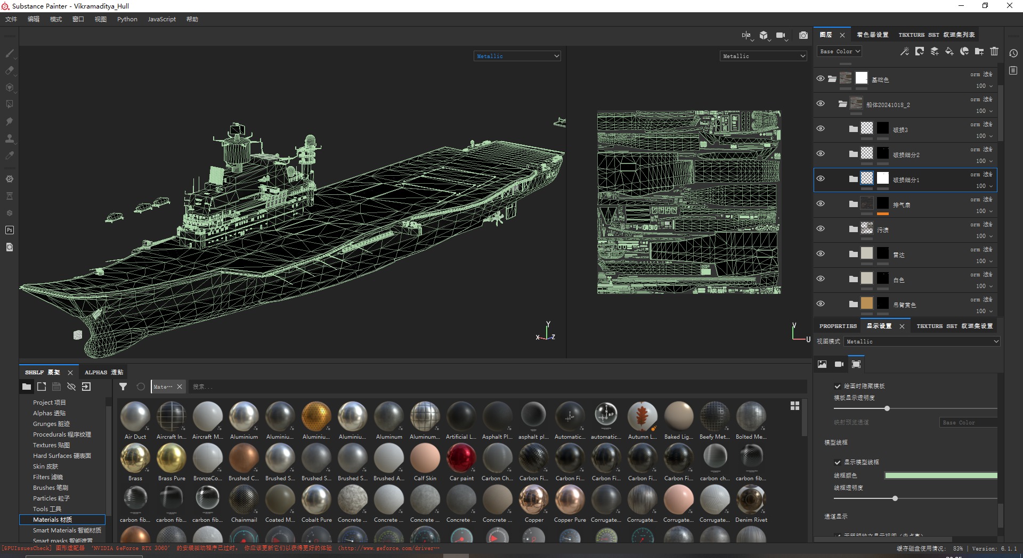Open the Log panel icon
This screenshot has width=1023, height=558.
click(1013, 70)
